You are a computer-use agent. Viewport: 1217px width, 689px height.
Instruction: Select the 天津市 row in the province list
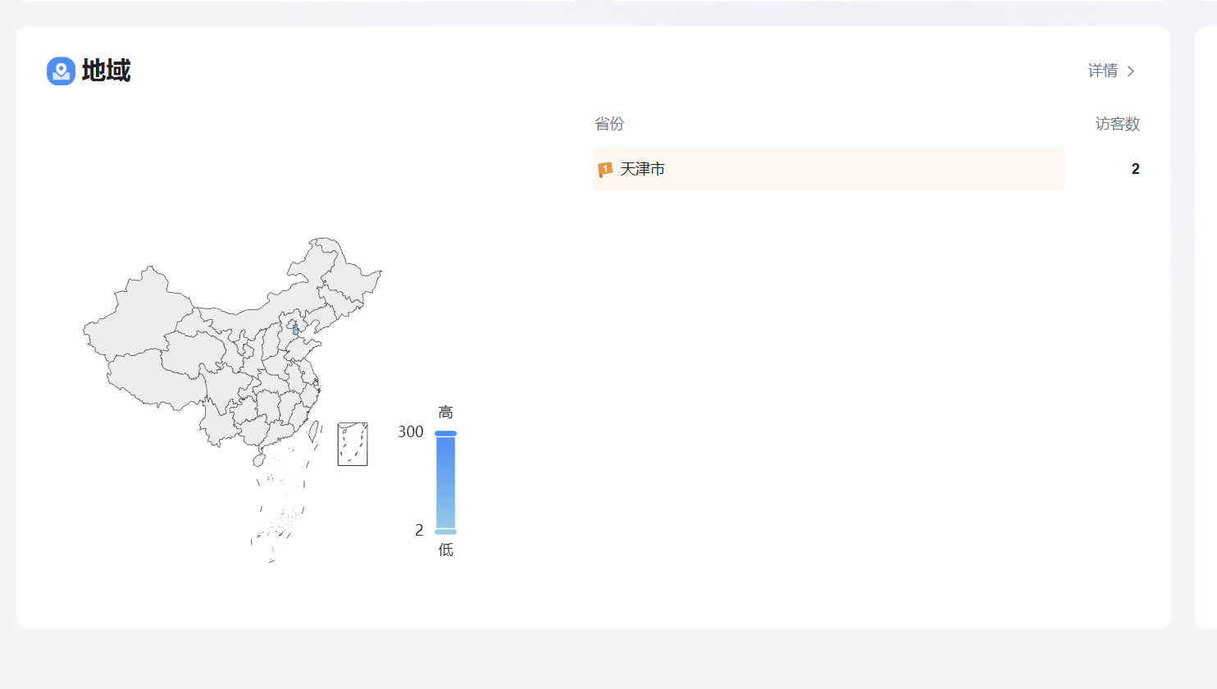[828, 169]
